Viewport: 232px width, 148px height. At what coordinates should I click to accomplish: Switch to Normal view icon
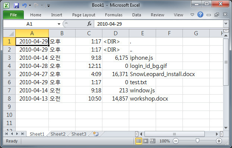click(139, 141)
